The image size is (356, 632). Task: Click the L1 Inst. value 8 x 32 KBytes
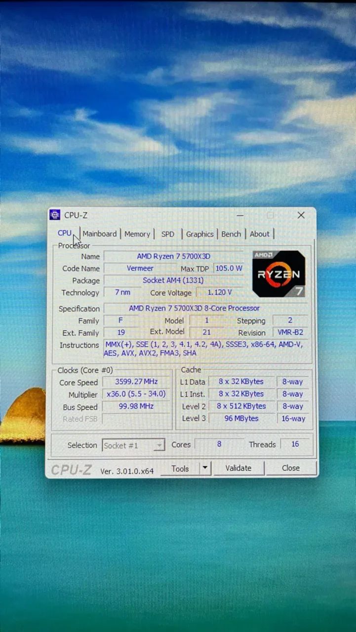point(241,394)
